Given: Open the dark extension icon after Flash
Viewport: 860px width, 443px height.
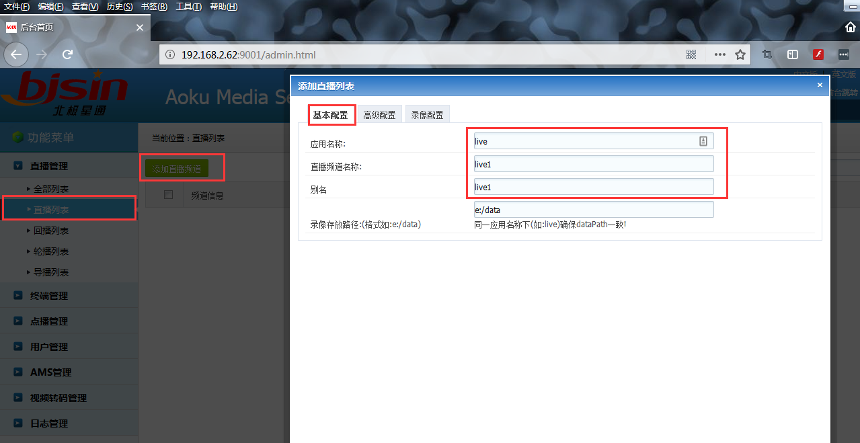Looking at the screenshot, I should click(844, 54).
